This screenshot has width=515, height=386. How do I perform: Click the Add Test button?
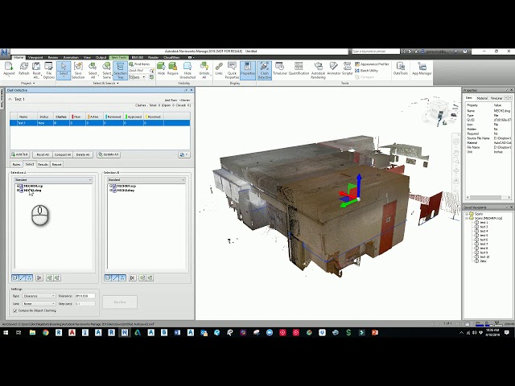(19, 154)
